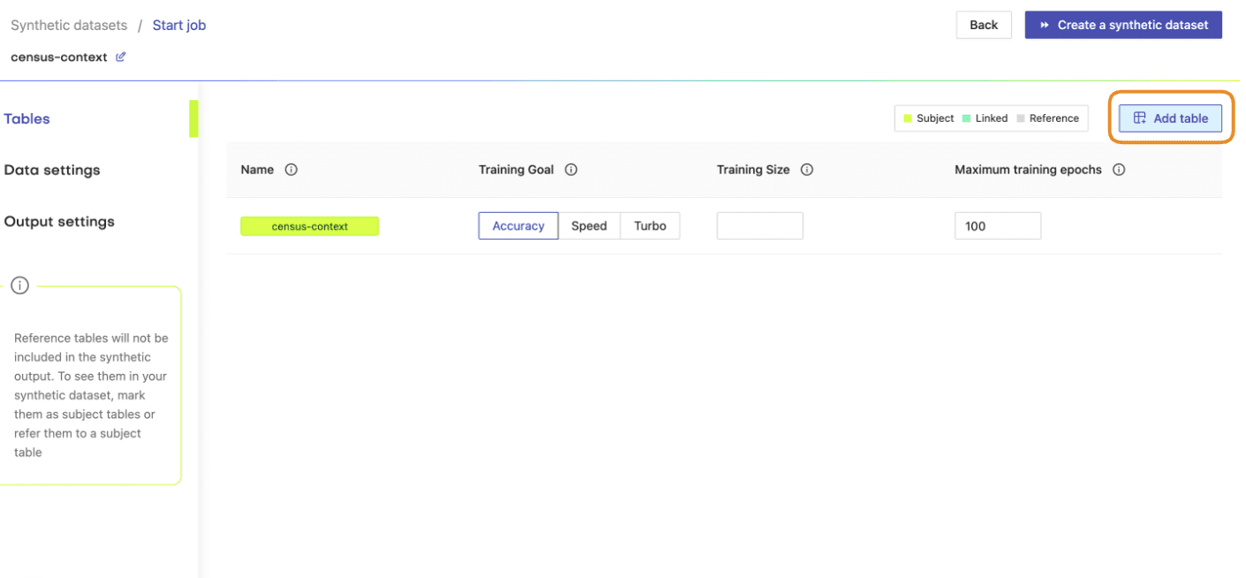Viewport: 1246px width, 578px height.
Task: Click the Reference legend color swatch
Action: [1021, 118]
